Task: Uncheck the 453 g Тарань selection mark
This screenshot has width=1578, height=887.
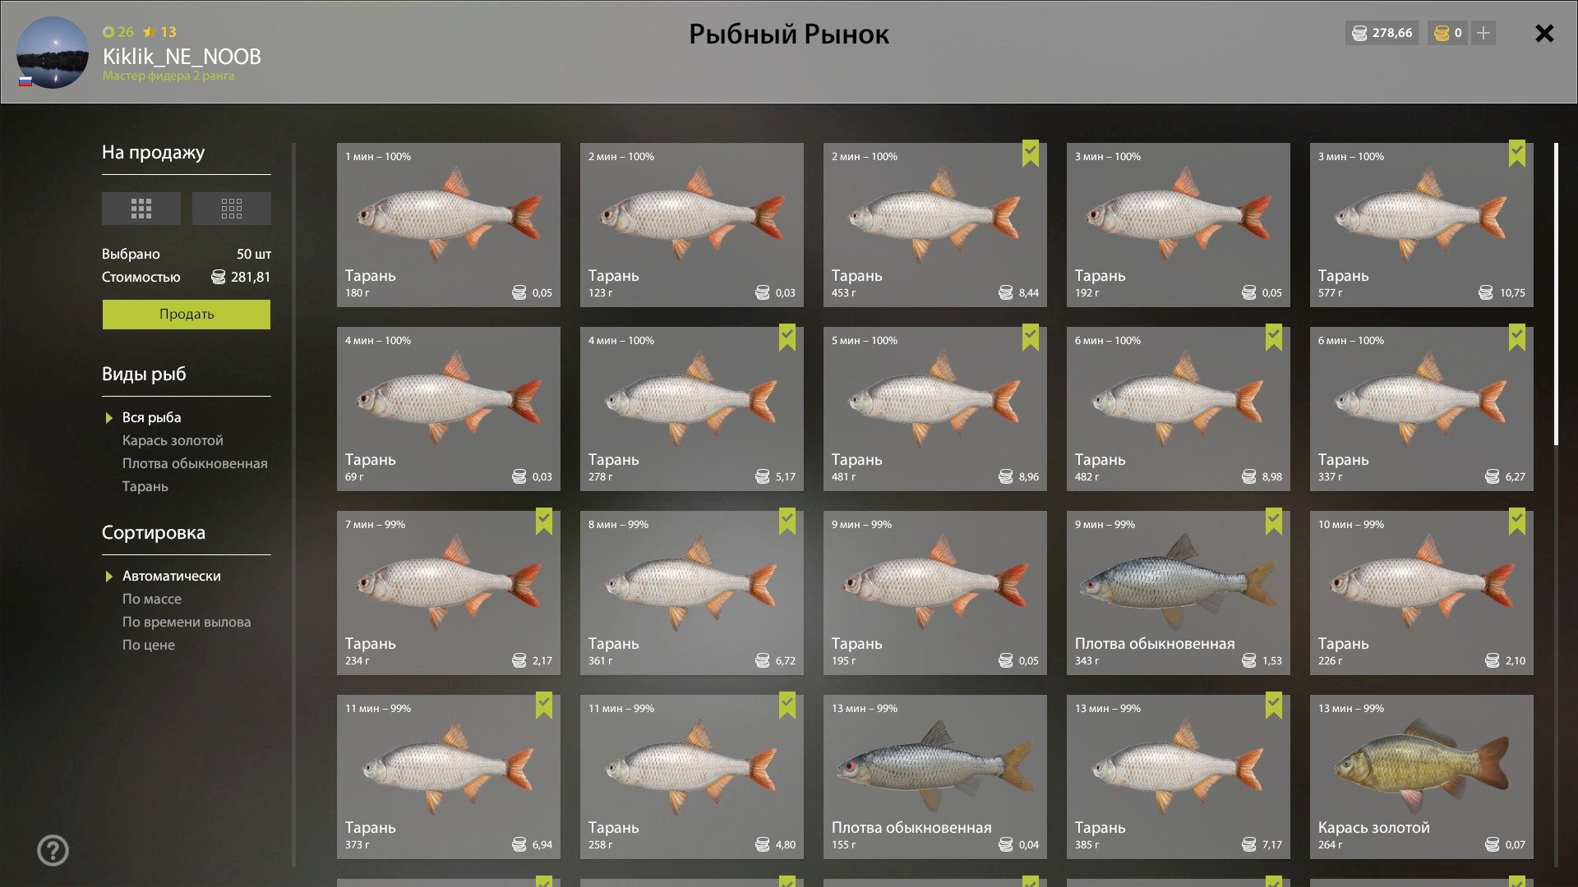Action: [1030, 154]
